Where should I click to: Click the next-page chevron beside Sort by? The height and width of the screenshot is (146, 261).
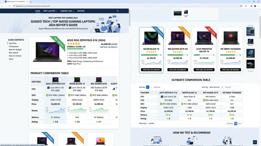click(x=151, y=87)
